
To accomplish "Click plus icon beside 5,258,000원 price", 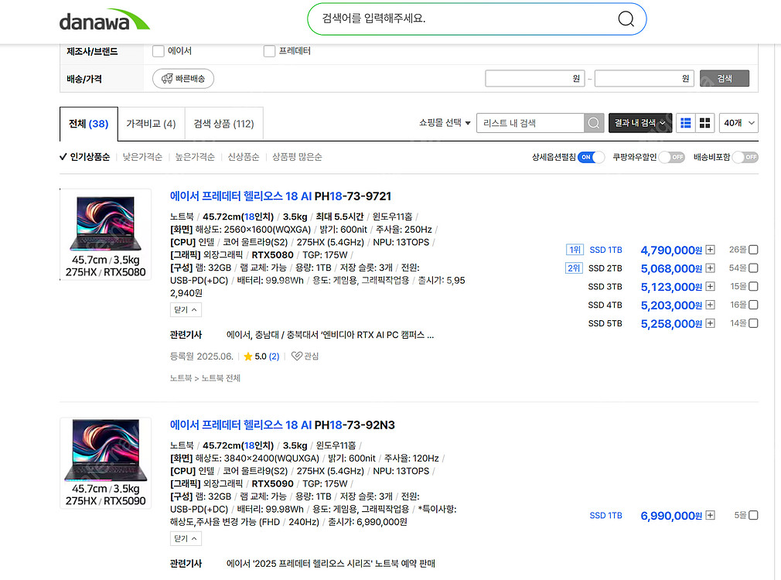I will pos(711,323).
